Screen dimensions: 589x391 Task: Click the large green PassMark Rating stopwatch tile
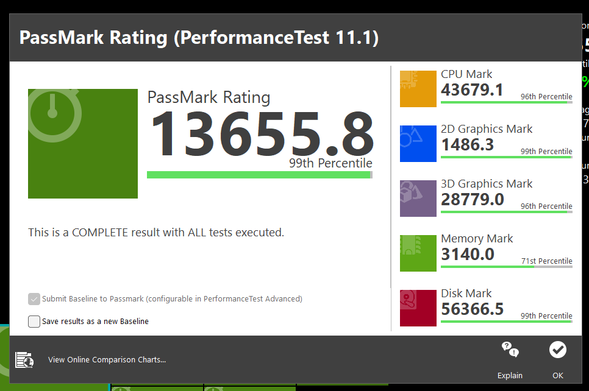(83, 143)
